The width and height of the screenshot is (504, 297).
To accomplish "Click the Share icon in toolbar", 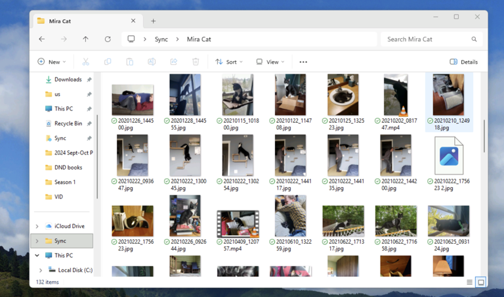I will point(173,62).
